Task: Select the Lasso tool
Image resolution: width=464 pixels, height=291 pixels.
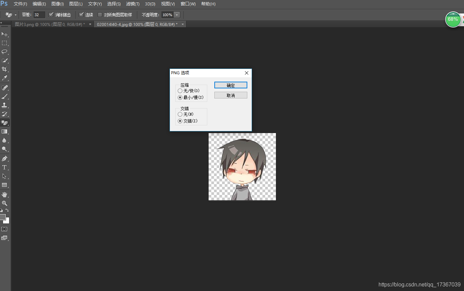Action: pos(5,52)
